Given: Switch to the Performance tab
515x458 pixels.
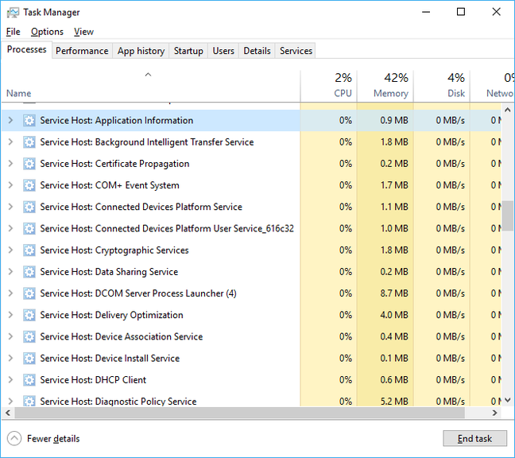Looking at the screenshot, I should [82, 51].
